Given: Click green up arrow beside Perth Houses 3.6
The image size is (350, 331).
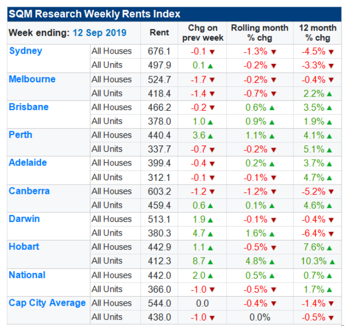Looking at the screenshot, I should point(211,135).
